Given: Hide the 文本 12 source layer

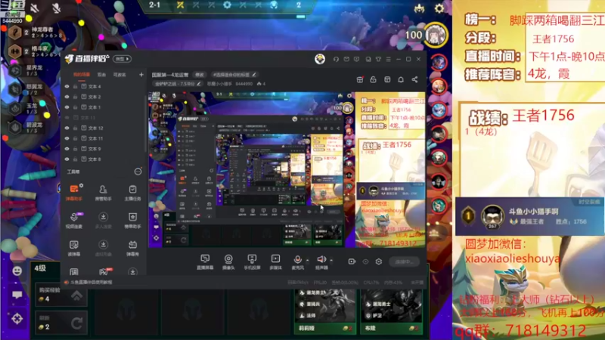Looking at the screenshot, I should pyautogui.click(x=67, y=128).
